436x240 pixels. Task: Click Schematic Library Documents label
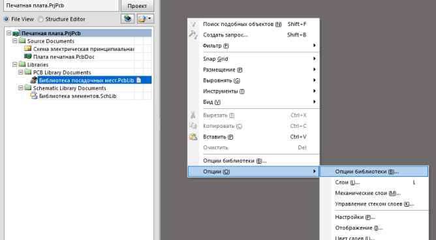[70, 88]
